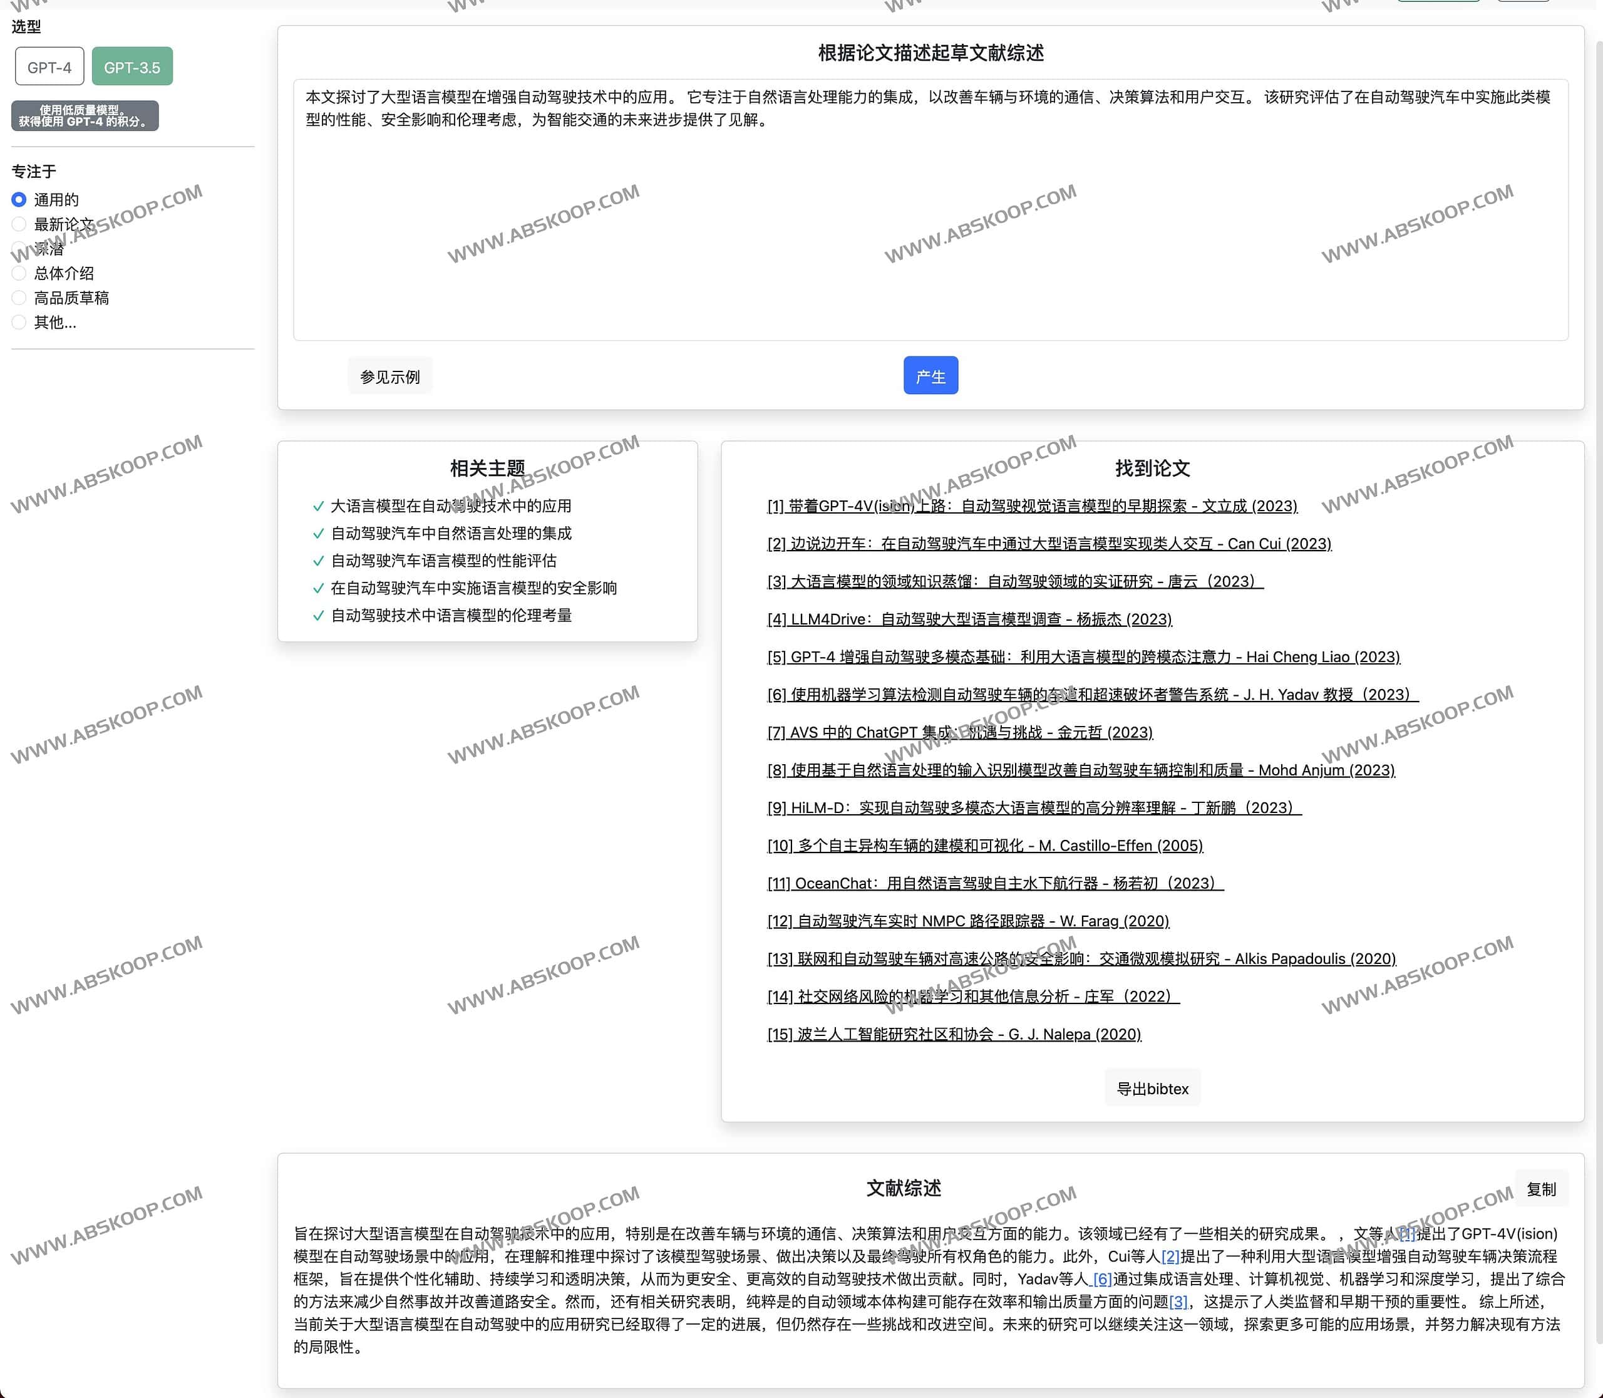
Task: Select the GPT-3.5 model option
Action: tap(132, 66)
